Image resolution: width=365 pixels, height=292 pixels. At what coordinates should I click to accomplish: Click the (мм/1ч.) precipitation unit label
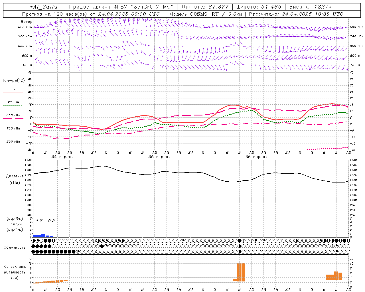15,230
